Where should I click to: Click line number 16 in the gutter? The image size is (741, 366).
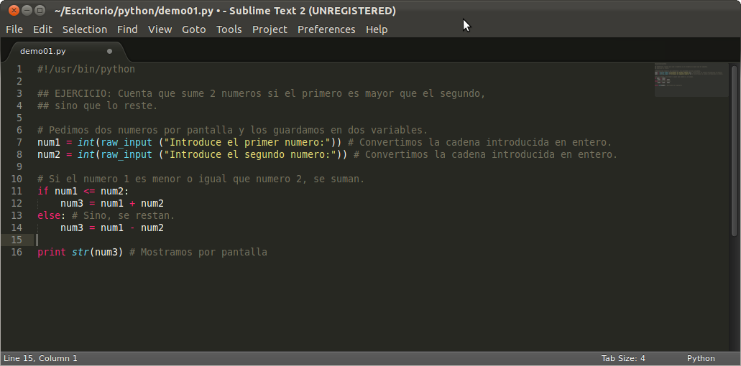point(17,252)
